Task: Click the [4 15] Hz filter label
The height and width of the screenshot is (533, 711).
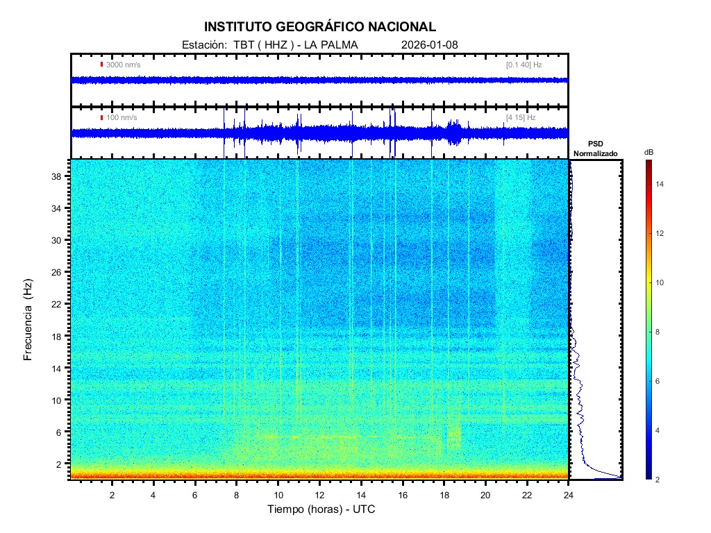Action: (521, 117)
